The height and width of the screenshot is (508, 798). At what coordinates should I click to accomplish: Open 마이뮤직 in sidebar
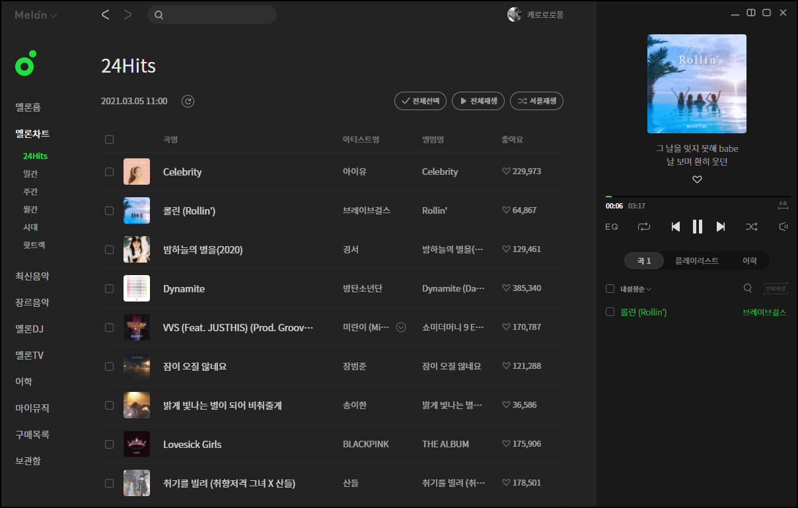[x=32, y=408]
